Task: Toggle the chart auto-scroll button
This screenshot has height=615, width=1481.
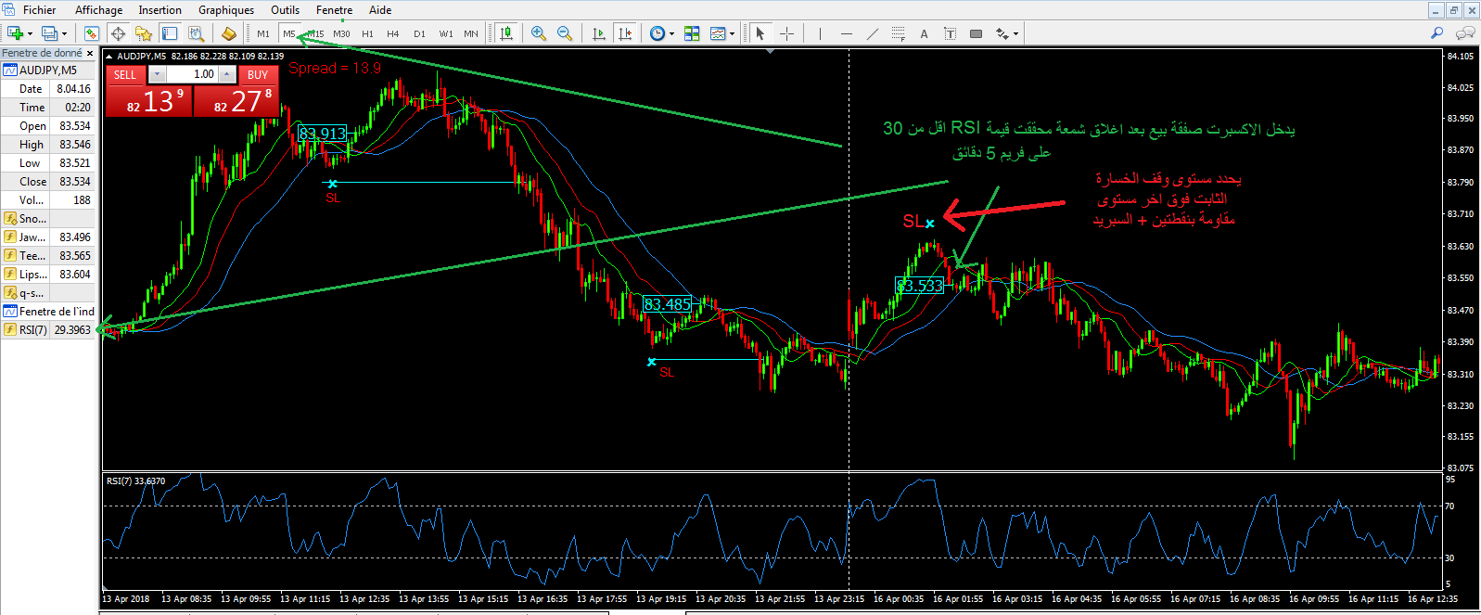Action: click(598, 33)
